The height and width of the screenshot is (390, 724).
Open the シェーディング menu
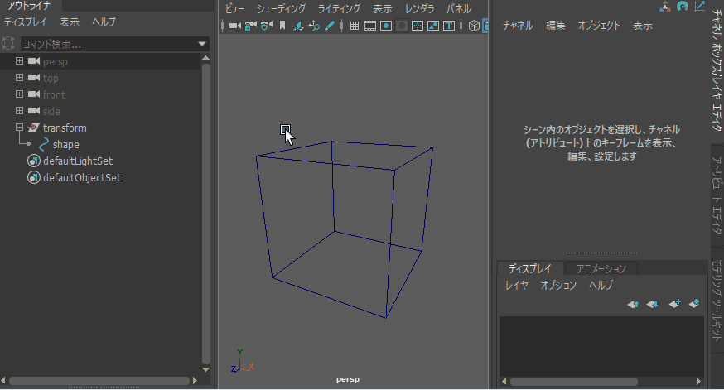[282, 8]
